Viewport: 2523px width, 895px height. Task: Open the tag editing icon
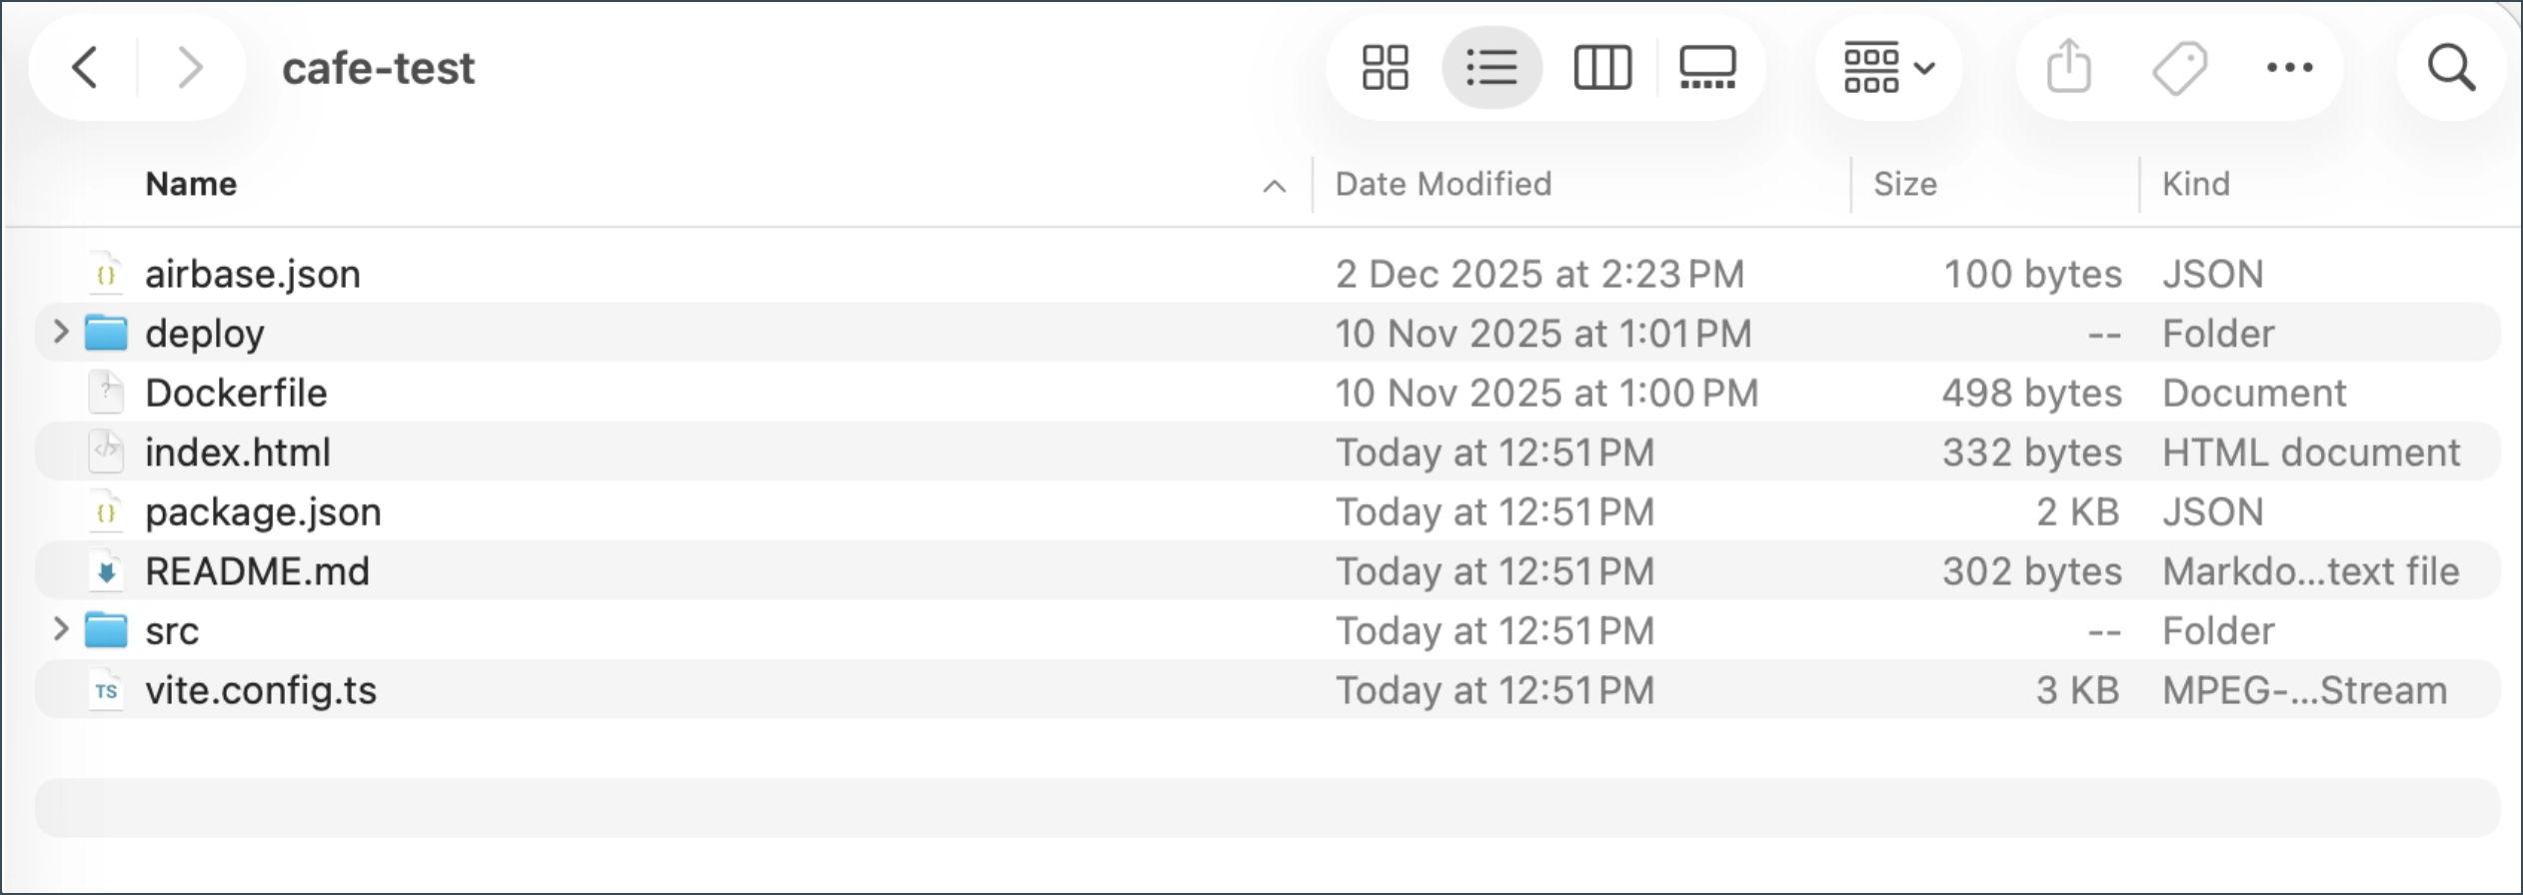[x=2179, y=68]
